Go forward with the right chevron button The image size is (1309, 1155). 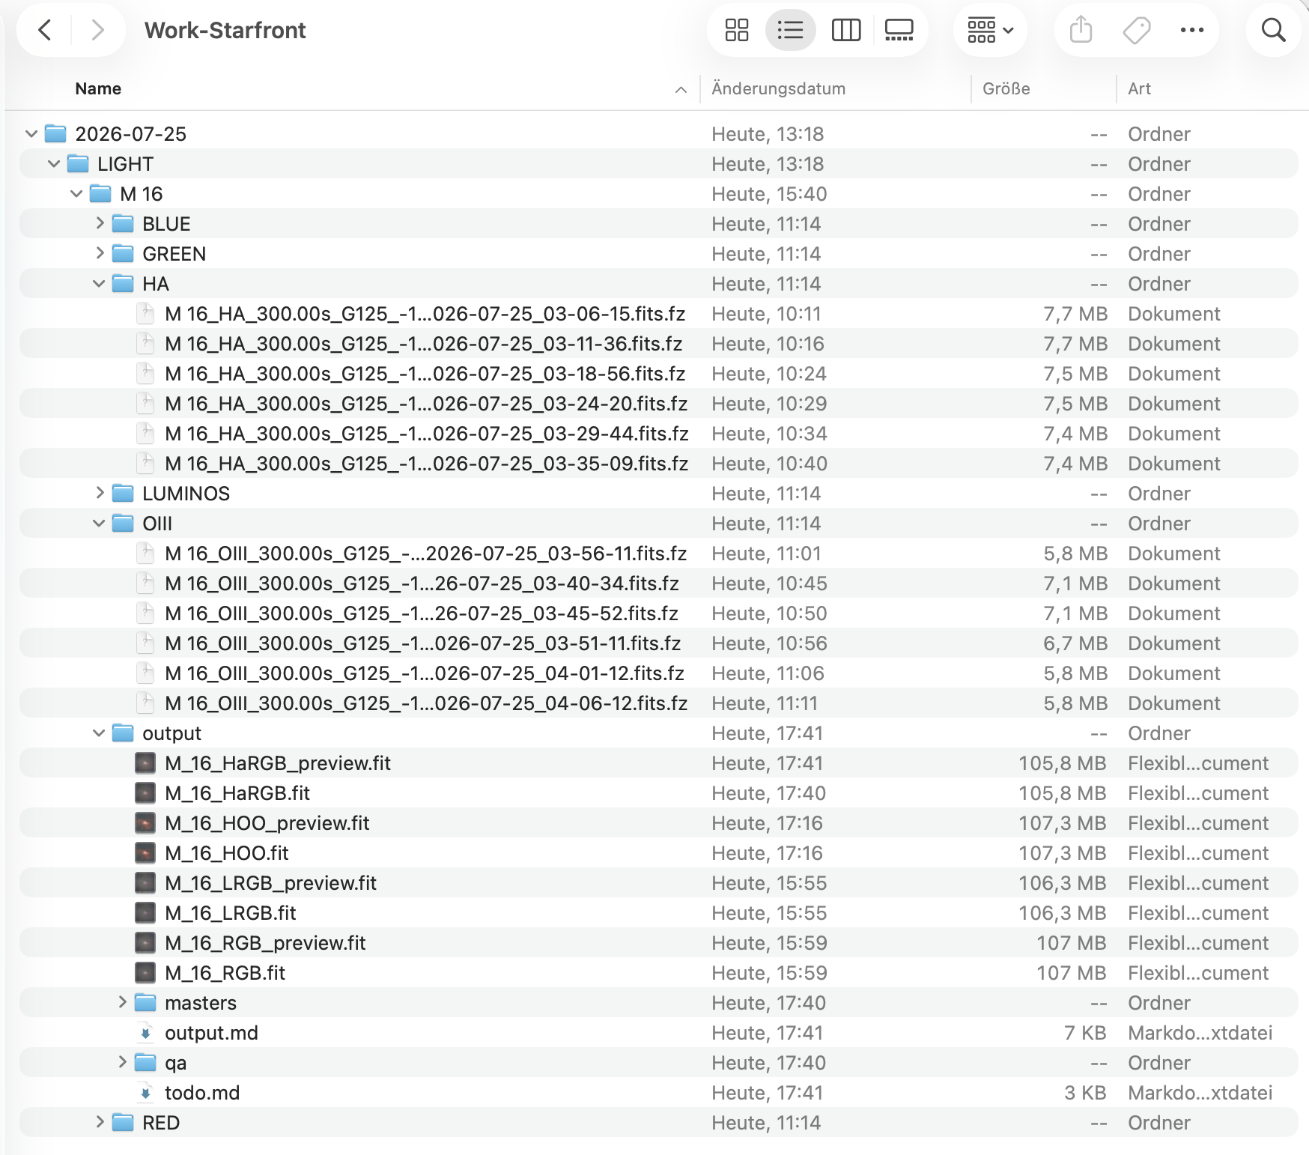(x=97, y=31)
